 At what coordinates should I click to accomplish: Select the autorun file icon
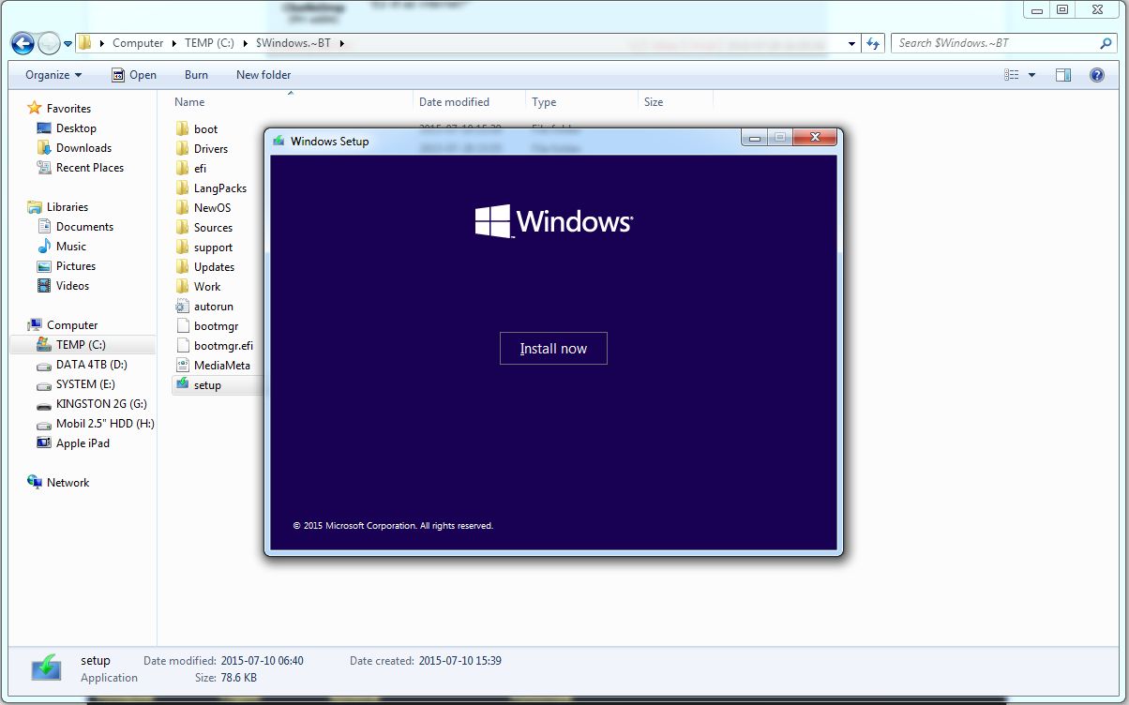[183, 307]
